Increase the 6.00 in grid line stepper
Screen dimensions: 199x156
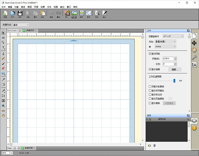(x=175, y=58)
